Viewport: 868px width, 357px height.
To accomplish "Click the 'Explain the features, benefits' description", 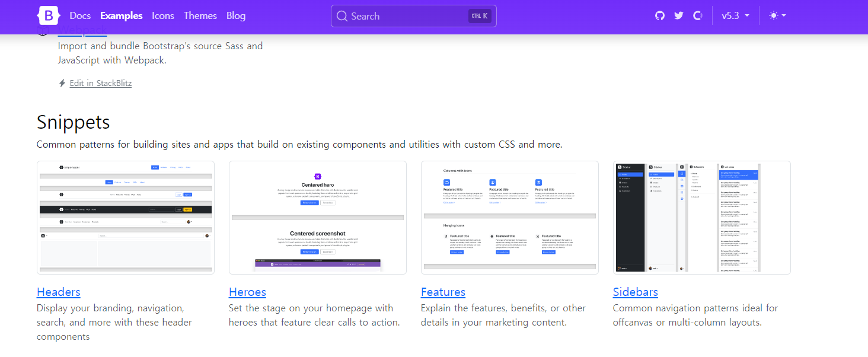I will coord(503,315).
